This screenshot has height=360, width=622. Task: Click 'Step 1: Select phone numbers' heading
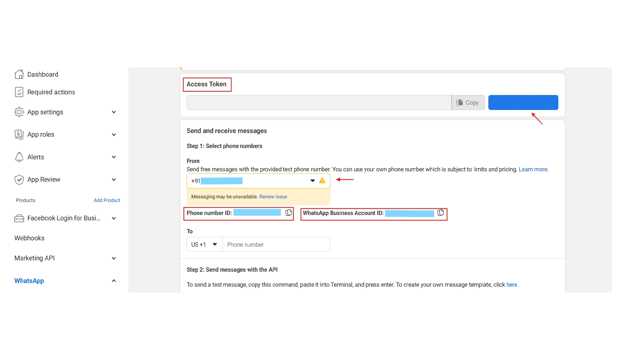click(224, 146)
